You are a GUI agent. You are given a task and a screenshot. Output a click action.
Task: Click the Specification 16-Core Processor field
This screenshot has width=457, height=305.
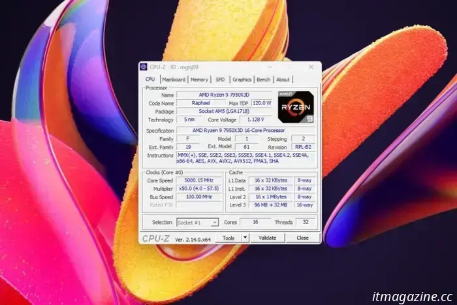tap(245, 131)
